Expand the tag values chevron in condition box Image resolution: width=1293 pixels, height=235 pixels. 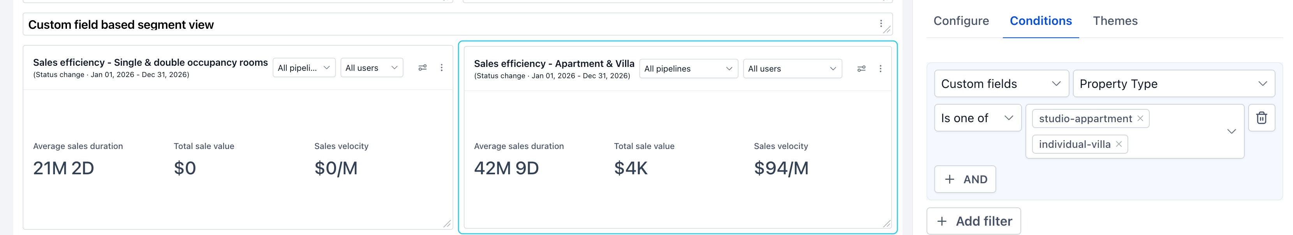(1231, 131)
